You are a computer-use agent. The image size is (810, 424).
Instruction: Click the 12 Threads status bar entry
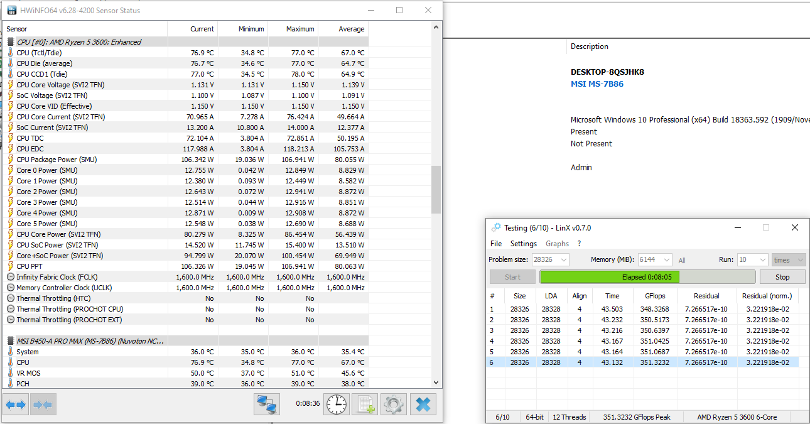tap(569, 417)
